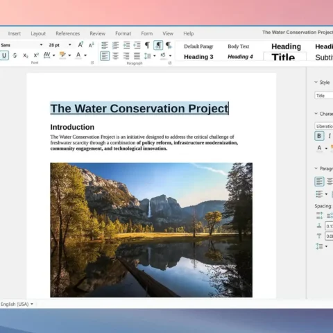Collapse the sidebar Style section
The image size is (333, 333).
point(316,82)
